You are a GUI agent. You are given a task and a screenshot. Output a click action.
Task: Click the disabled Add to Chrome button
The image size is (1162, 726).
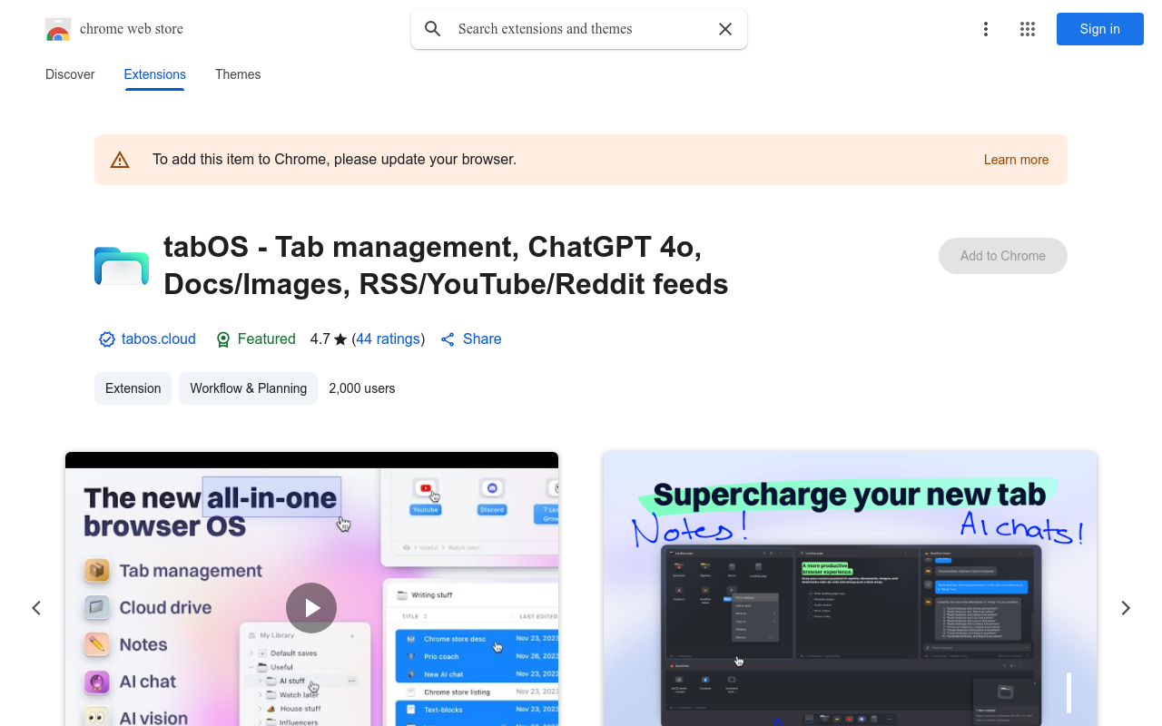1003,256
